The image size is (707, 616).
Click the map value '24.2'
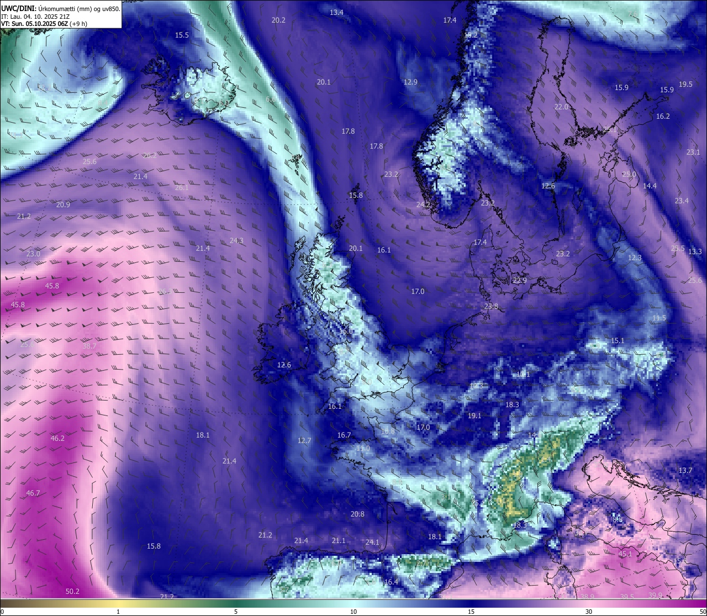[423, 204]
